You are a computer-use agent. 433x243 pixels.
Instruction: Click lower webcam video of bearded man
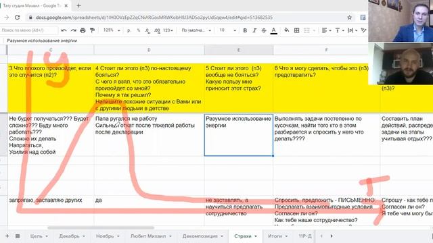coord(401,63)
